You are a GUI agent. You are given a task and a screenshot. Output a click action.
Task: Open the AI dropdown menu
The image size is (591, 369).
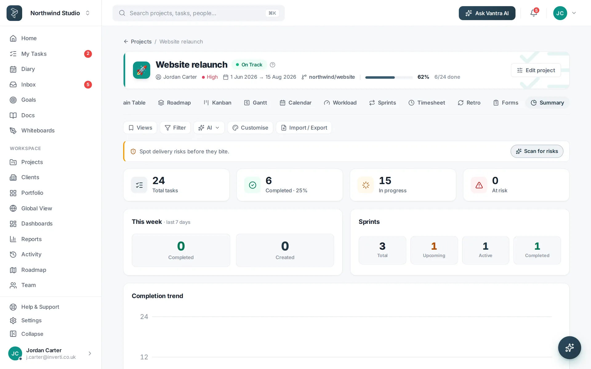[209, 128]
